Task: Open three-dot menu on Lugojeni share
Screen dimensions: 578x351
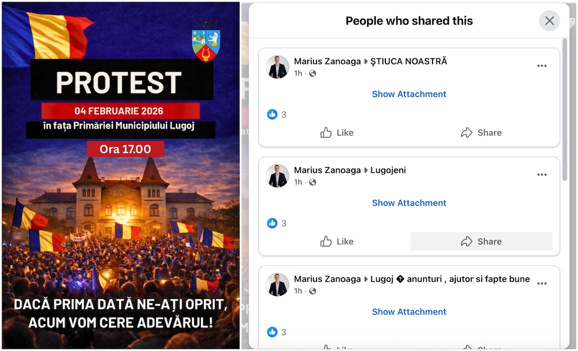Action: (542, 175)
